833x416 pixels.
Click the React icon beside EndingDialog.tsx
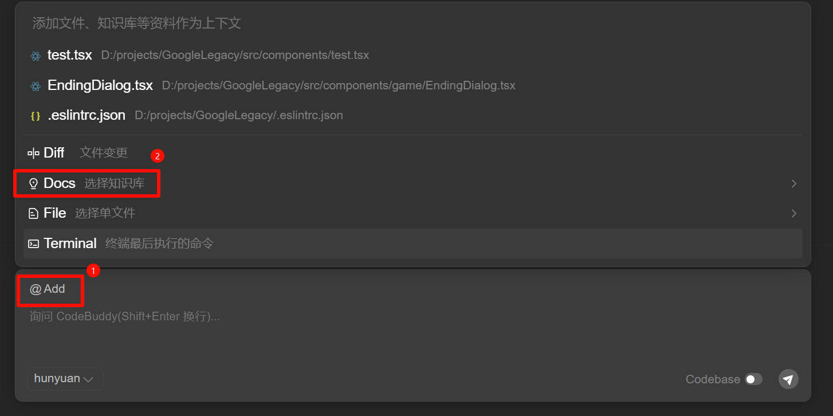point(36,86)
